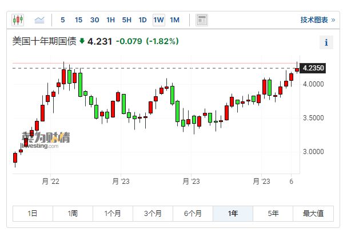Click the 3.0000 axis label
The width and height of the screenshot is (347, 232).
[313, 152]
